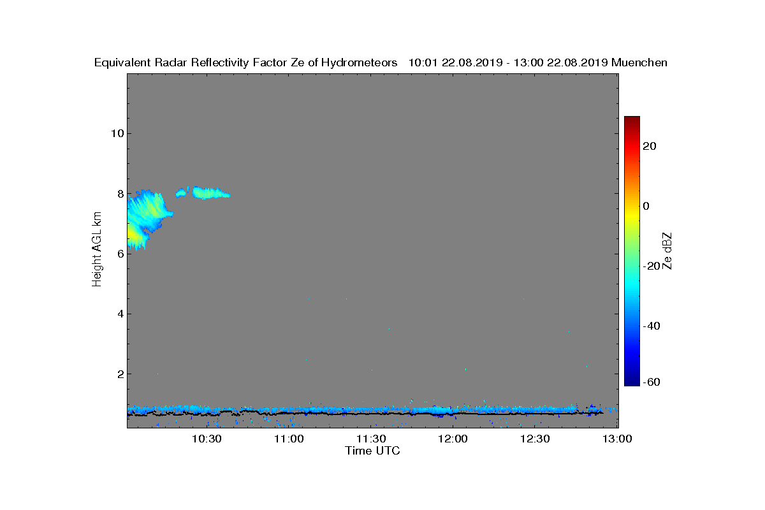Click the colorbar tick label '0'

tap(647, 206)
